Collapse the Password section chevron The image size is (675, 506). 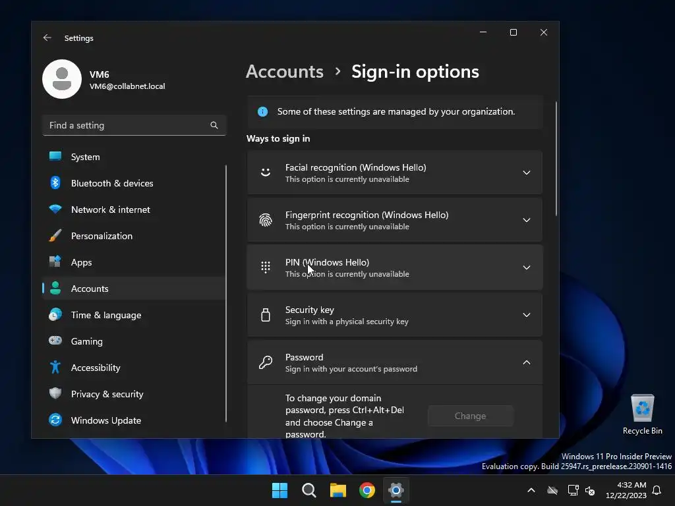coord(527,362)
